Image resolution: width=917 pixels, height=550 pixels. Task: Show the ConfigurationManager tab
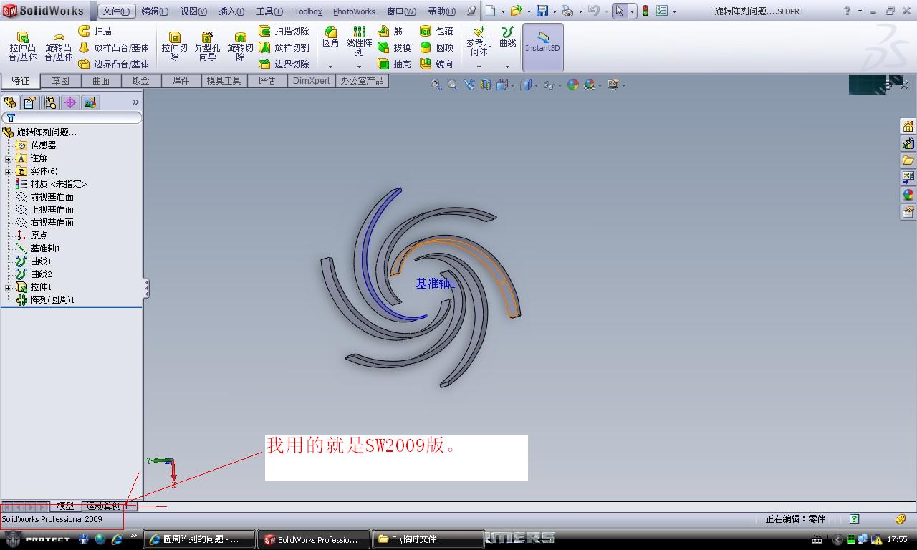pyautogui.click(x=50, y=102)
